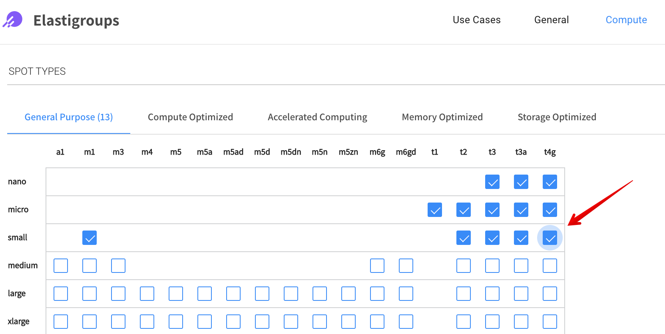Switch to the Compute Optimized tab

pos(190,117)
